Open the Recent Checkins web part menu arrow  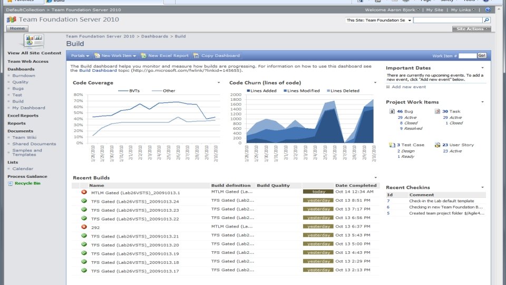482,187
